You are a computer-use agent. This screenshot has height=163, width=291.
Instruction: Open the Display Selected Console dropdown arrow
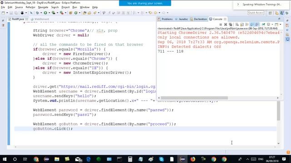pos(272,24)
